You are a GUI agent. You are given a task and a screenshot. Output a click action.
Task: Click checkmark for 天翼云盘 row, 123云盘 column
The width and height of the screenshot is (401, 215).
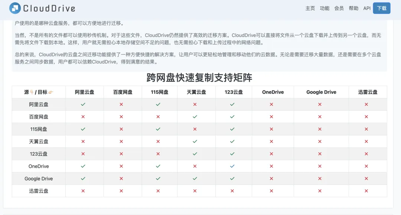[x=232, y=141]
